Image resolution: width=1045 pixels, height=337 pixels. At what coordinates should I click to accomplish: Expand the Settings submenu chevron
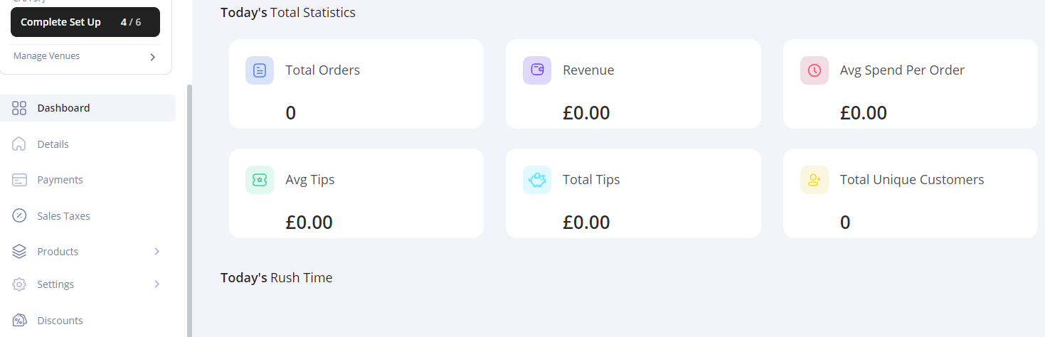pyautogui.click(x=157, y=284)
